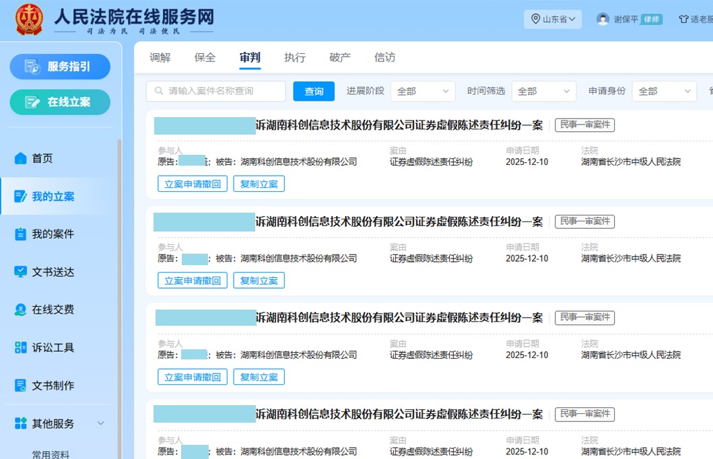Click 复制立案 on the second case
Screen dimensions: 713x459
click(259, 281)
